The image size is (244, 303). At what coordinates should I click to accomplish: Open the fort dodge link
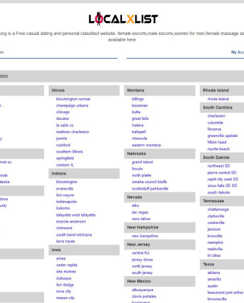65,285
